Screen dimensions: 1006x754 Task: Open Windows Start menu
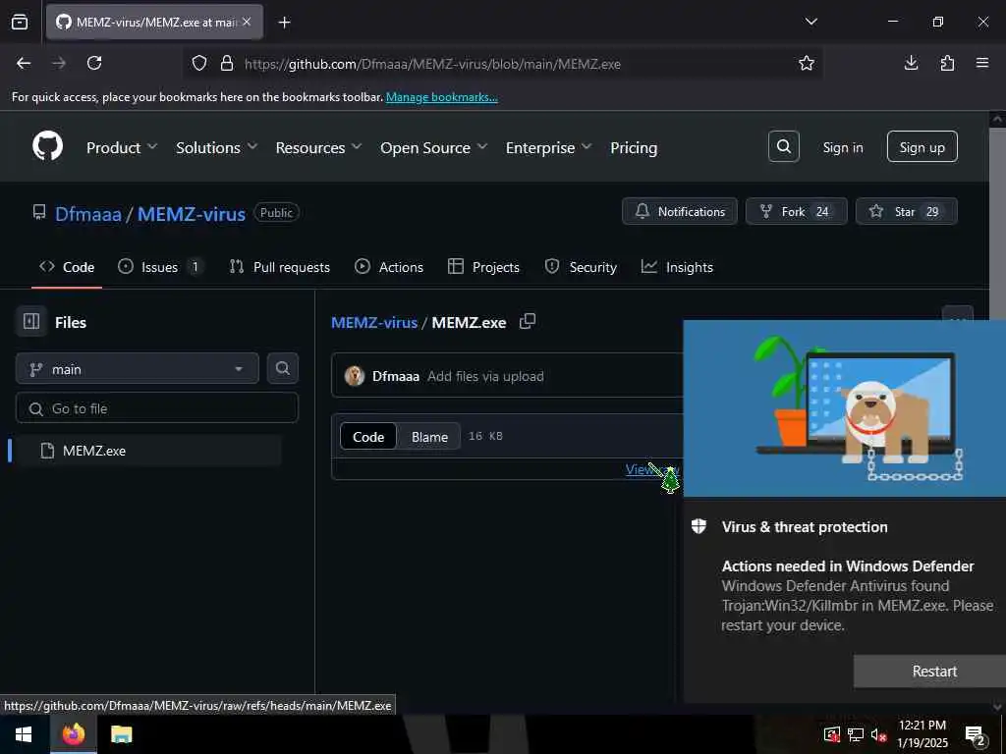(x=24, y=734)
